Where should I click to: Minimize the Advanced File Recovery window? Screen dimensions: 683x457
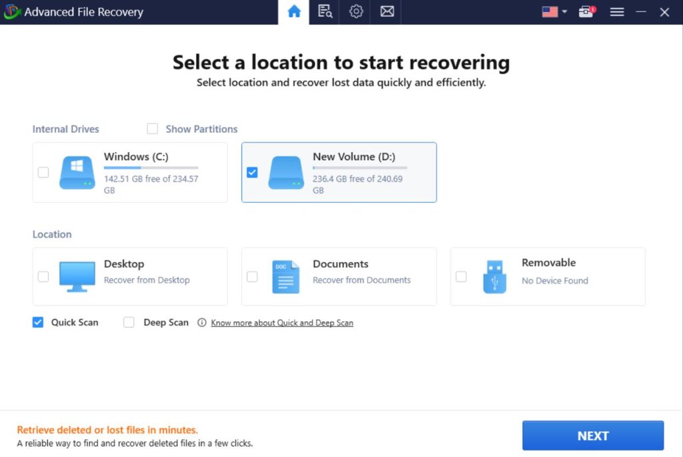click(x=641, y=12)
